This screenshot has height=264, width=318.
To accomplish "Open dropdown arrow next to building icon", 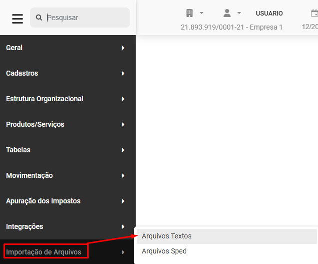I will [201, 13].
